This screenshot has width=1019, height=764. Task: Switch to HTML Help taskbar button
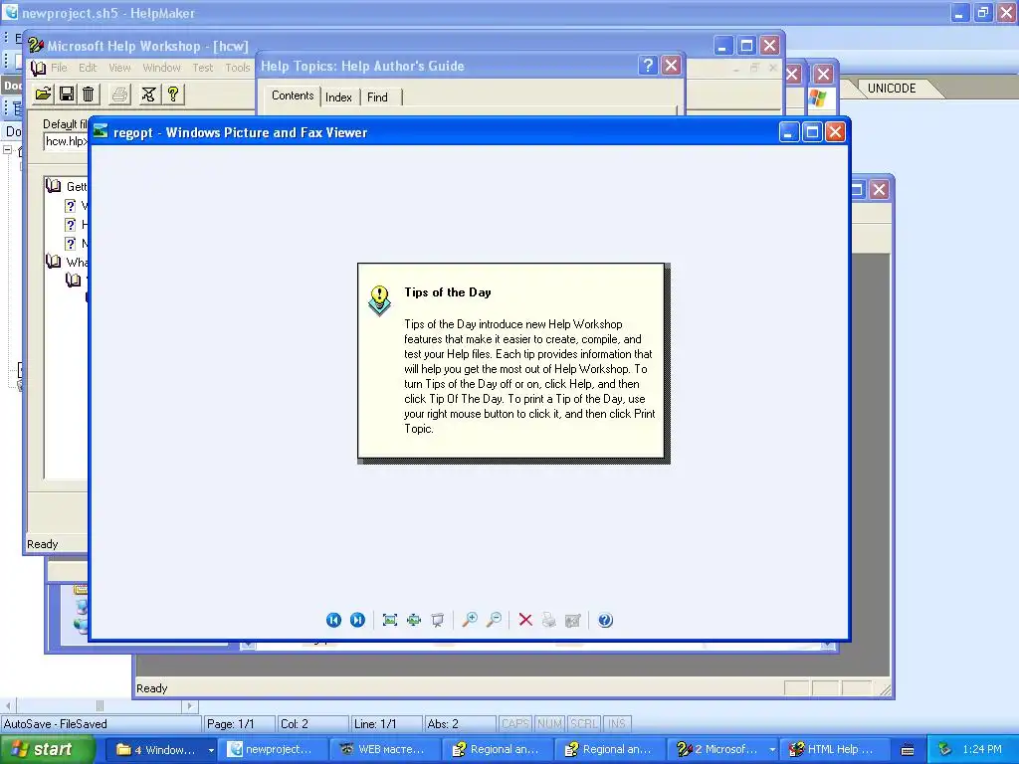[836, 750]
